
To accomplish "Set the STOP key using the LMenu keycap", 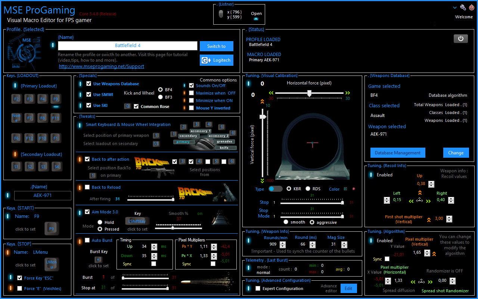I will 52,264.
